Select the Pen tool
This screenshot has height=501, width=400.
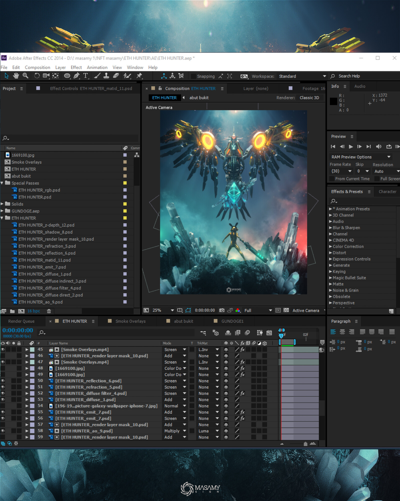(76, 76)
